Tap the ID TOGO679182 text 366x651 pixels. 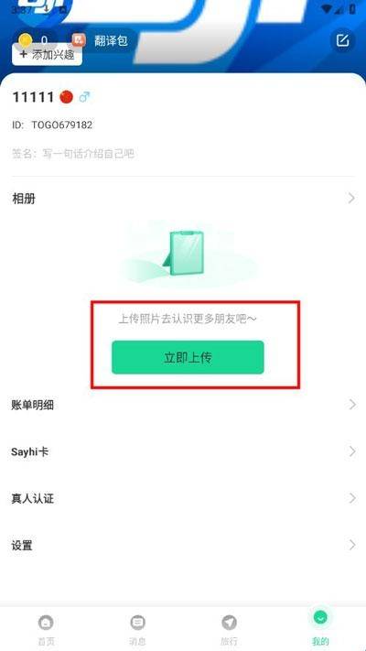[x=52, y=125]
